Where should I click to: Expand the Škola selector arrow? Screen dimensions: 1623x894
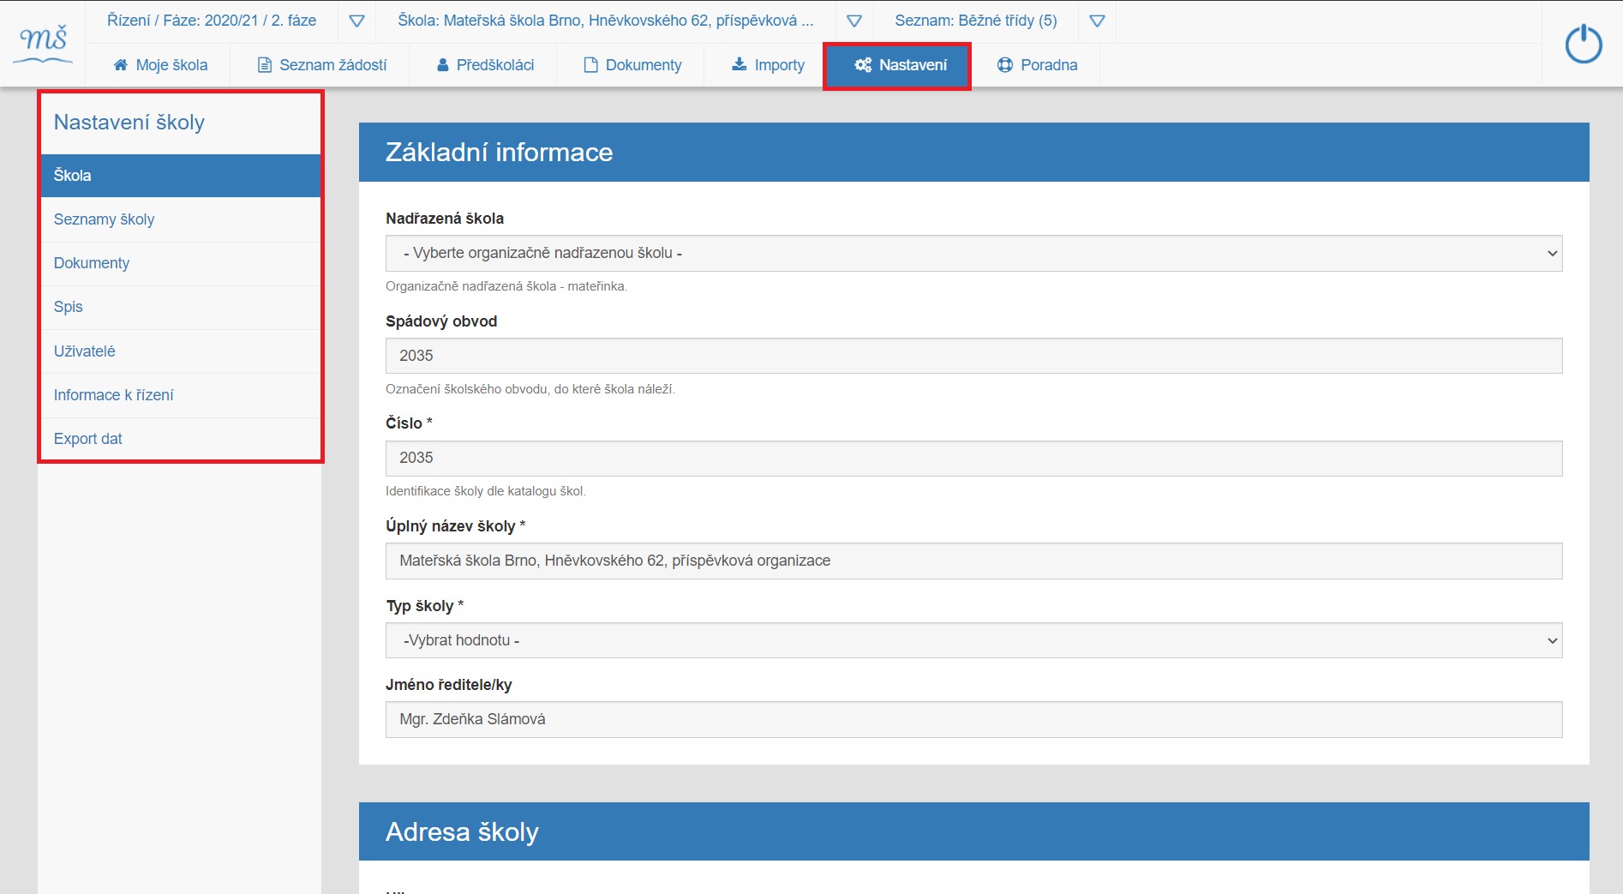[x=853, y=21]
